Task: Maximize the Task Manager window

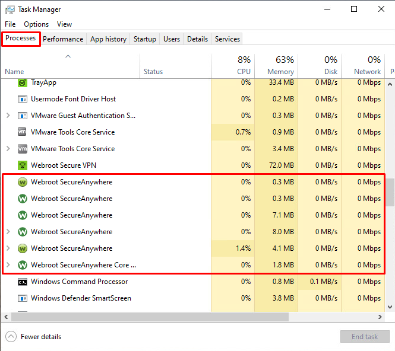Action: click(x=354, y=9)
